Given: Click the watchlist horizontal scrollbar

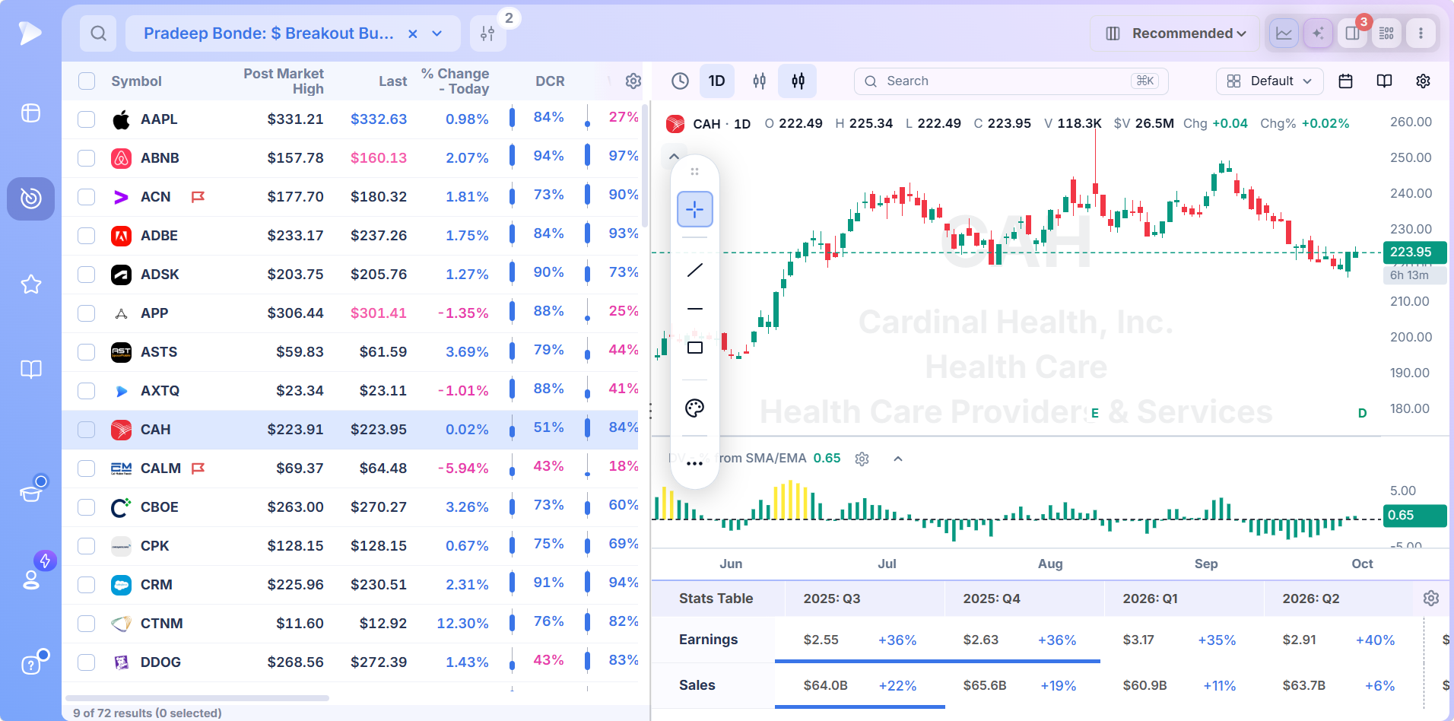Looking at the screenshot, I should tap(197, 697).
